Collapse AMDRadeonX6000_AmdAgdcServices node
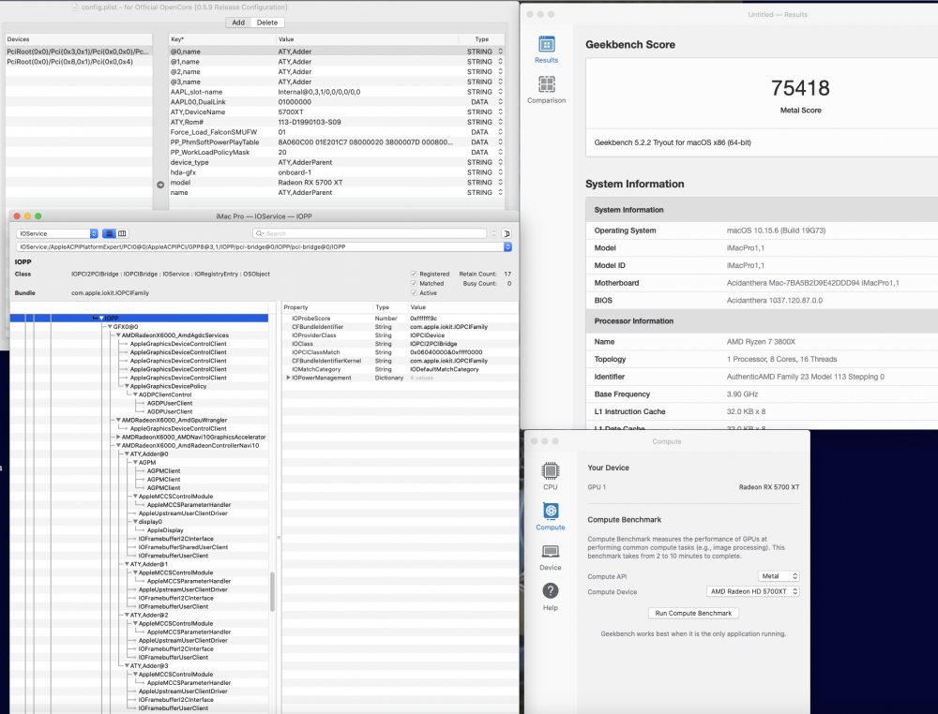 coord(118,335)
